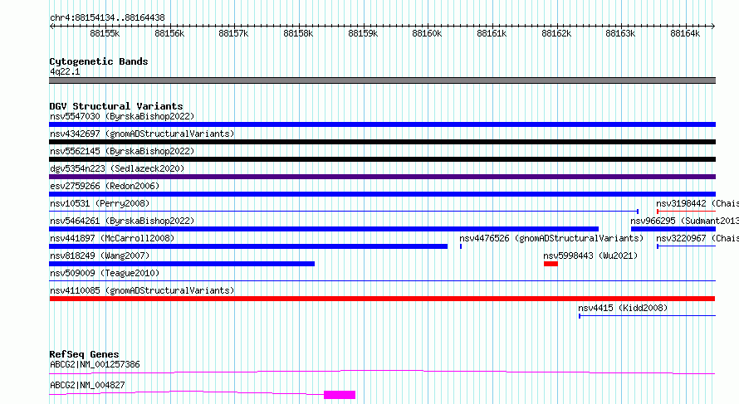739x404 pixels.
Task: Select the 4q22.1 band label
Action: [65, 71]
